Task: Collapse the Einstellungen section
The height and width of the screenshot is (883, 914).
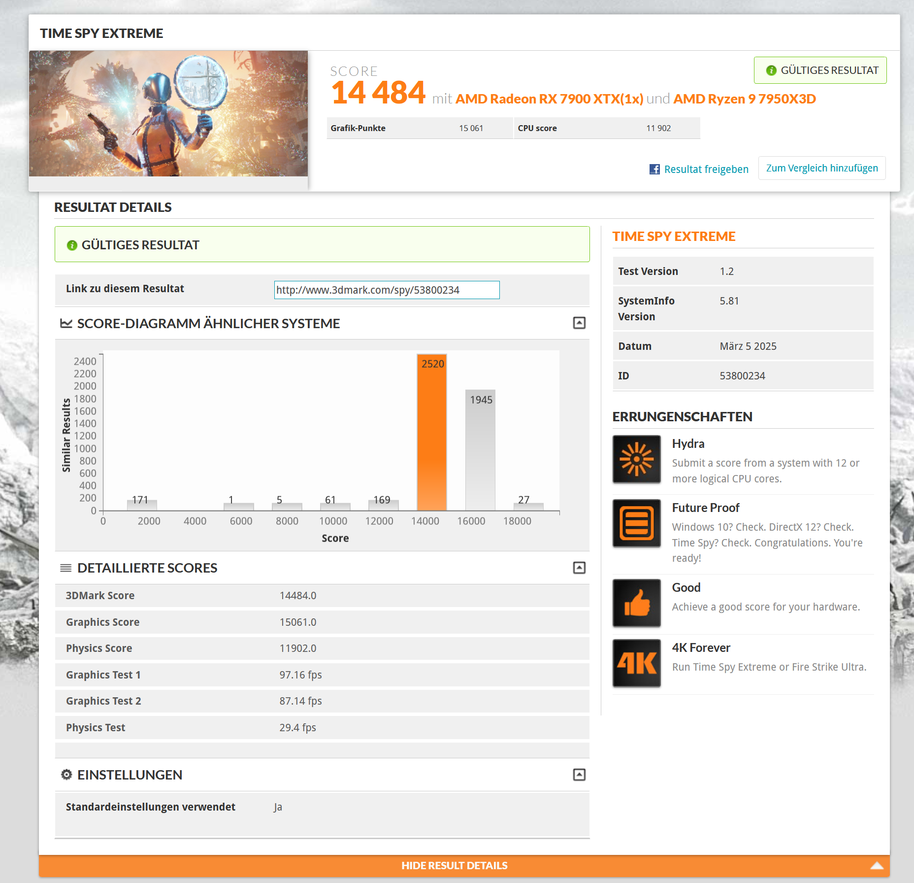Action: coord(579,775)
